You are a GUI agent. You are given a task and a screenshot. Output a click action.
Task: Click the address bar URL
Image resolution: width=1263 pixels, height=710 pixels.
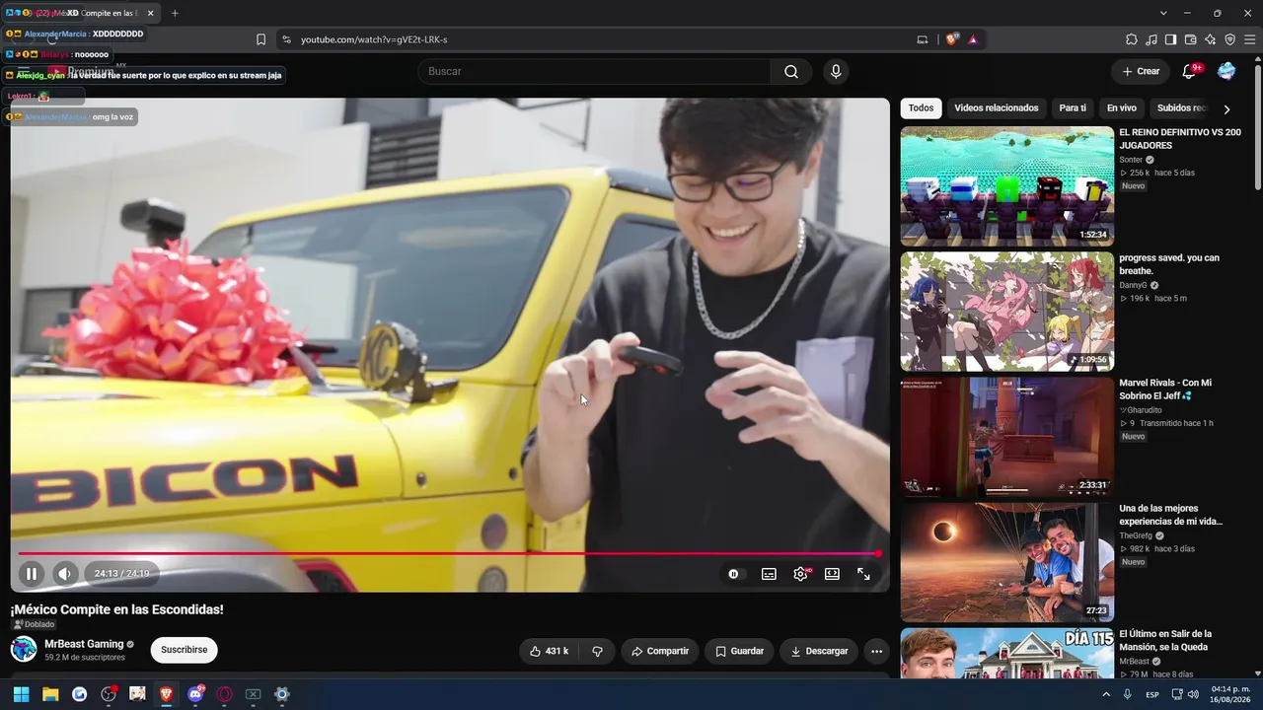[374, 39]
